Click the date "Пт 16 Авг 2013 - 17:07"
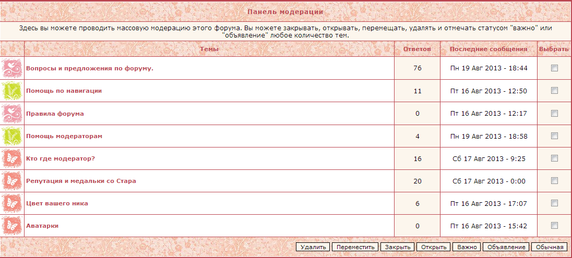Screen dimensions: 572x258 pos(489,204)
